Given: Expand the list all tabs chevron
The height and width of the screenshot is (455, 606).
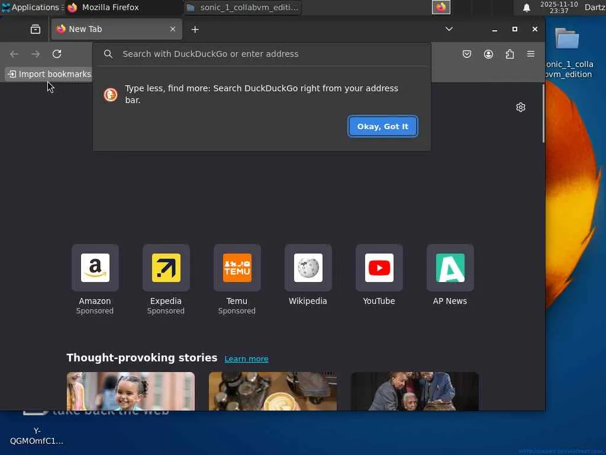Looking at the screenshot, I should 449,29.
